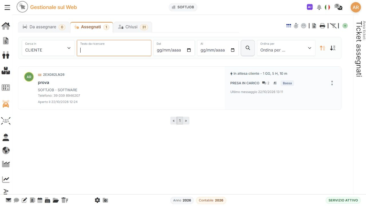Sort descending with the Z-A arrow
The width and height of the screenshot is (366, 206).
coord(333,48)
